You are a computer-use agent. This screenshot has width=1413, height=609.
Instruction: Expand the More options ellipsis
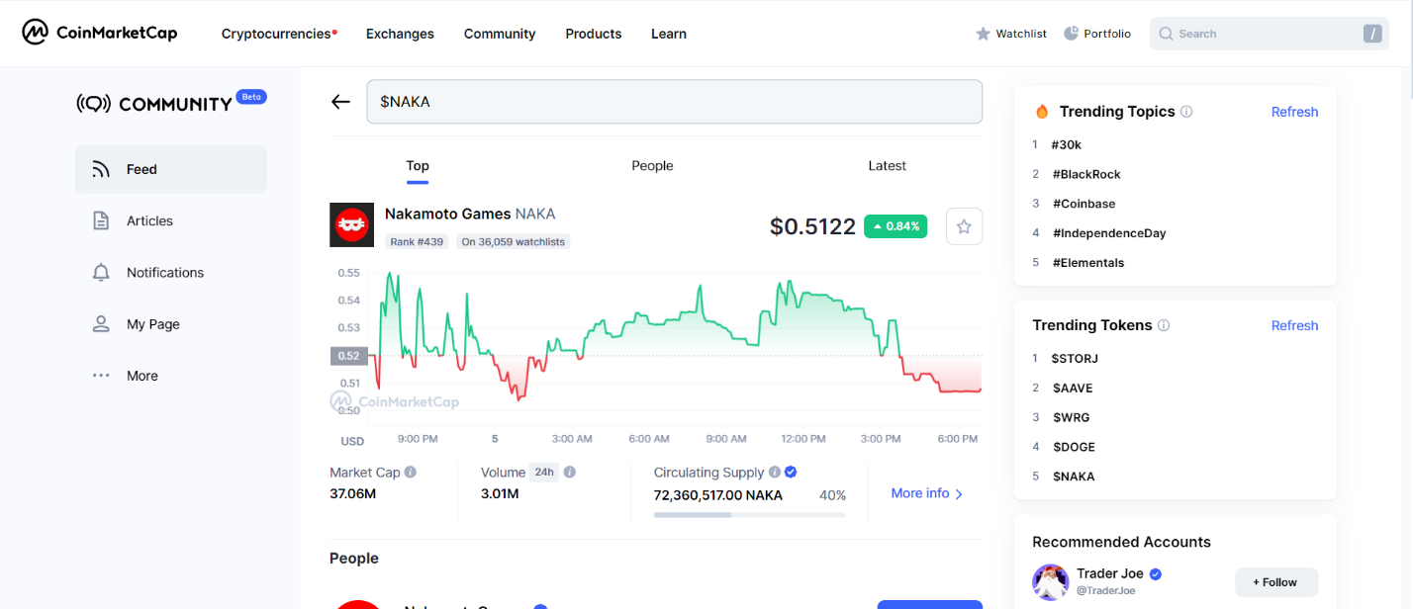coord(101,376)
